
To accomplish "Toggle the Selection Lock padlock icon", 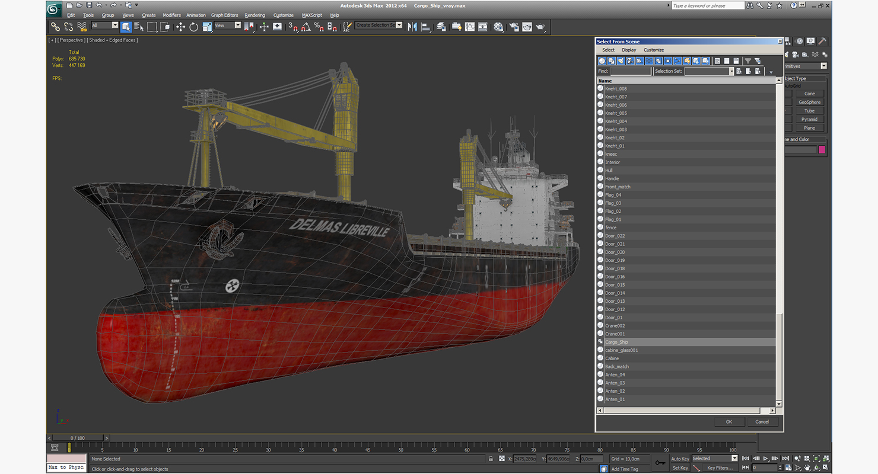I will click(x=491, y=459).
